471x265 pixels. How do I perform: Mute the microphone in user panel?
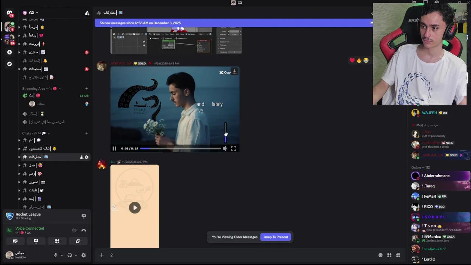[x=56, y=255]
